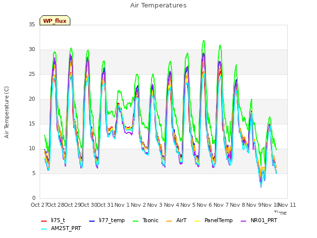317x238 pixels.
Task: Click the 15 y-axis tick label
Action: [32, 124]
